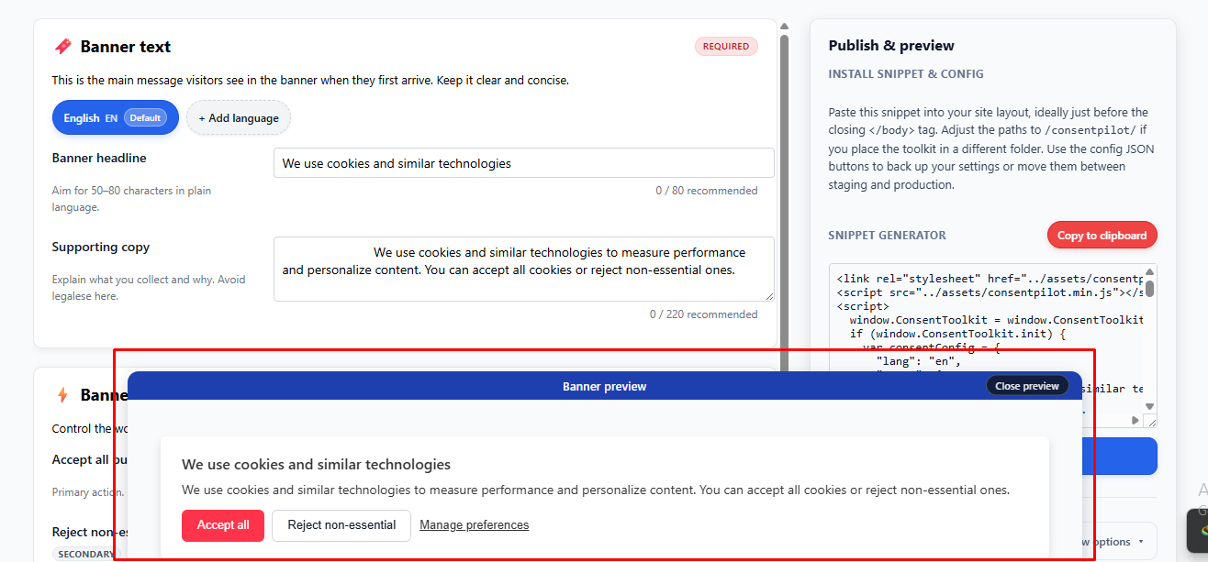Screen dimensions: 1208x562
Task: Click the scroll-up arrow of main panel scrollbar
Action: click(784, 27)
